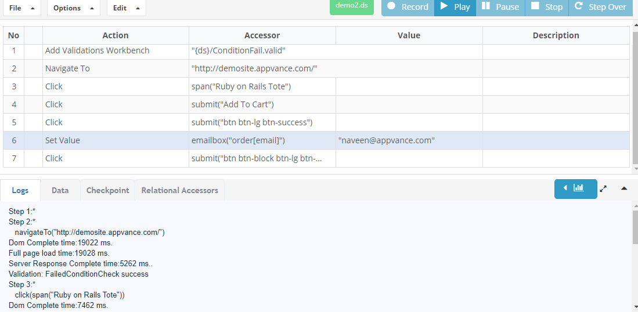638x312 pixels.
Task: Open the File menu dropdown
Action: click(x=22, y=8)
